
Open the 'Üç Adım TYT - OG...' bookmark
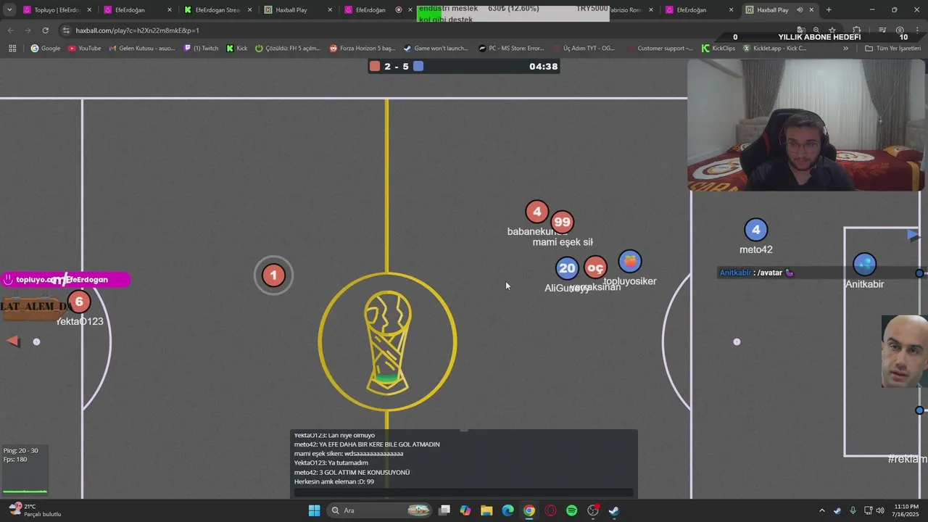coord(584,49)
